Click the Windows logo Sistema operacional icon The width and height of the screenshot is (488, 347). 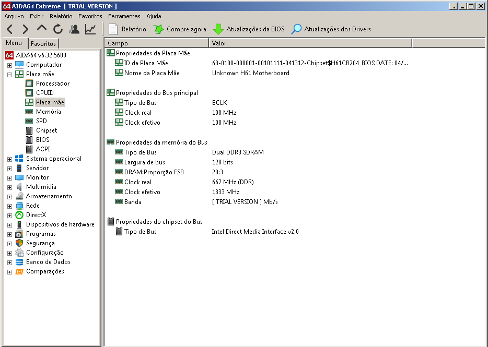click(19, 159)
